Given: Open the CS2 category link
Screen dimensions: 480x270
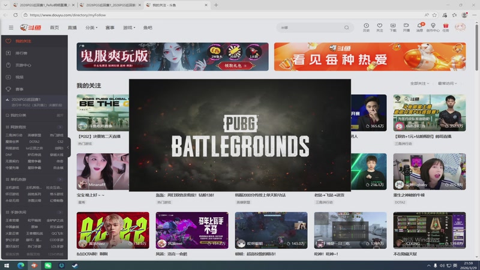Looking at the screenshot, I should [61, 142].
